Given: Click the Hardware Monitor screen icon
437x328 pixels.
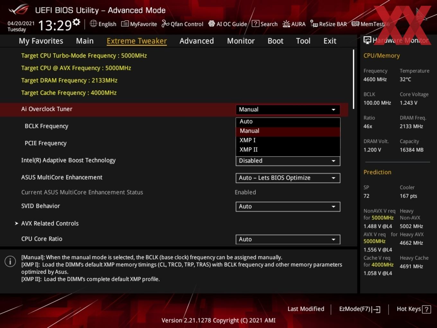Looking at the screenshot, I should click(367, 40).
